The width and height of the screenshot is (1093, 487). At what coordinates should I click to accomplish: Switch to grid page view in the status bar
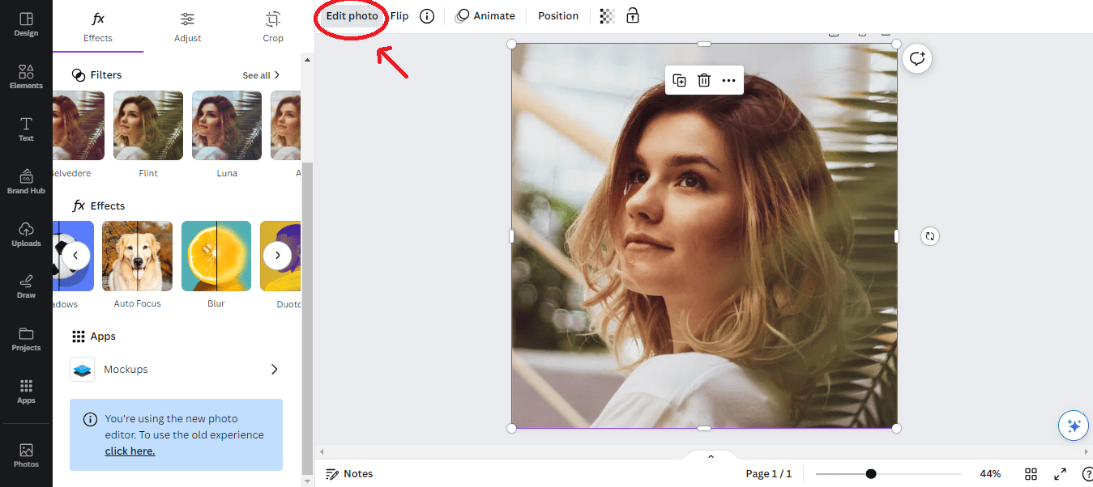[1030, 474]
